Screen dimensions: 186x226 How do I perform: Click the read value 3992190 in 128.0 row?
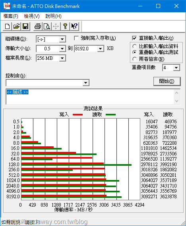168,164
